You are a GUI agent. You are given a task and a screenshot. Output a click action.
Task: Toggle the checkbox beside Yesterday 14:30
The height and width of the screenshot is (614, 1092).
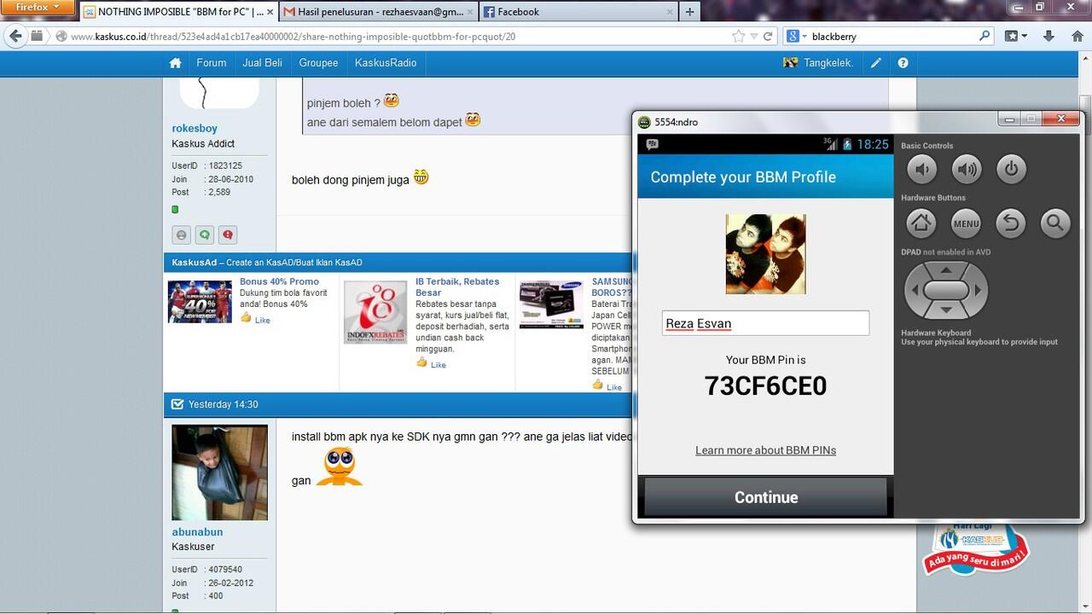(177, 404)
